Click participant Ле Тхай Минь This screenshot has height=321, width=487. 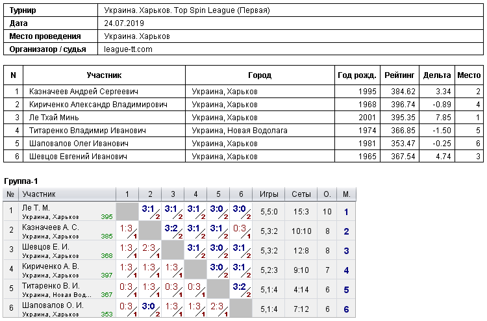[54, 118]
